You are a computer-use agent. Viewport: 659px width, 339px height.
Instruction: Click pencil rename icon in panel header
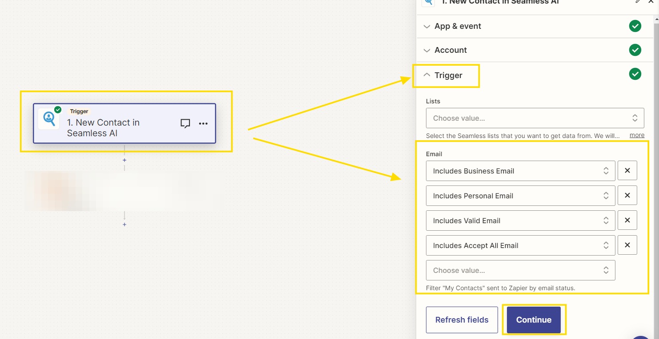638,2
